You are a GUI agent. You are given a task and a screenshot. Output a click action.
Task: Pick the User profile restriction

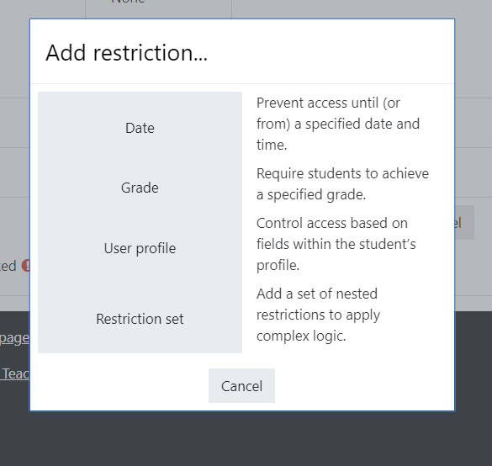140,248
